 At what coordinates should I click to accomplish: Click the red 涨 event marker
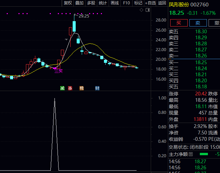tap(70, 88)
